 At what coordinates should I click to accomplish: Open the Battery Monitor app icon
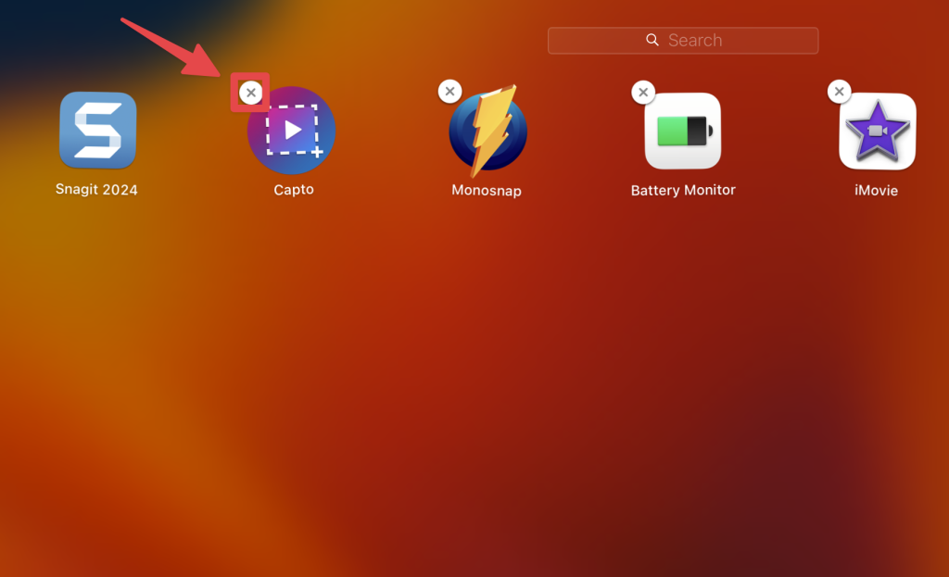pos(683,131)
